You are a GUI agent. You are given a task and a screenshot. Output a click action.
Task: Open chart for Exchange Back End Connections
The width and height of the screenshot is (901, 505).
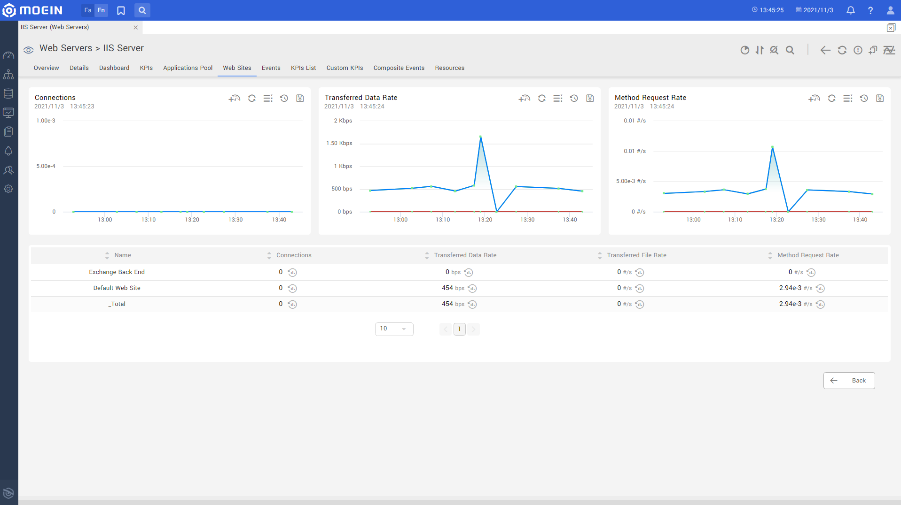[x=292, y=273]
